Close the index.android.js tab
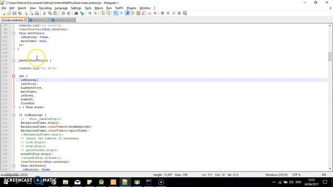This screenshot has width=333, height=187. 25,20
